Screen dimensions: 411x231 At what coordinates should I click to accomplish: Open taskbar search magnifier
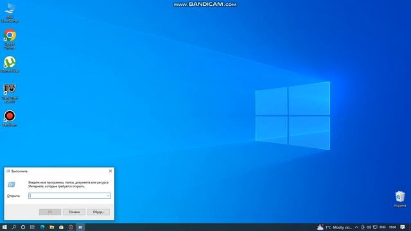click(14, 227)
